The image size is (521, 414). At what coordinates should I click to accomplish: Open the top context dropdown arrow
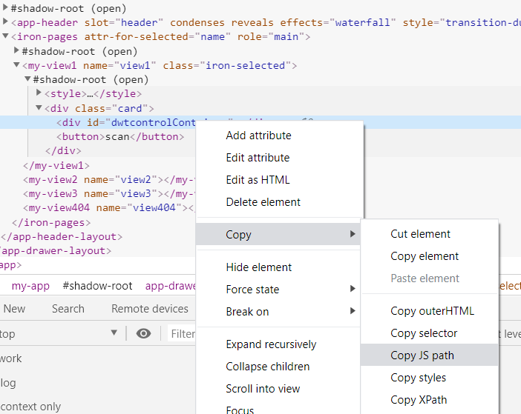(114, 333)
